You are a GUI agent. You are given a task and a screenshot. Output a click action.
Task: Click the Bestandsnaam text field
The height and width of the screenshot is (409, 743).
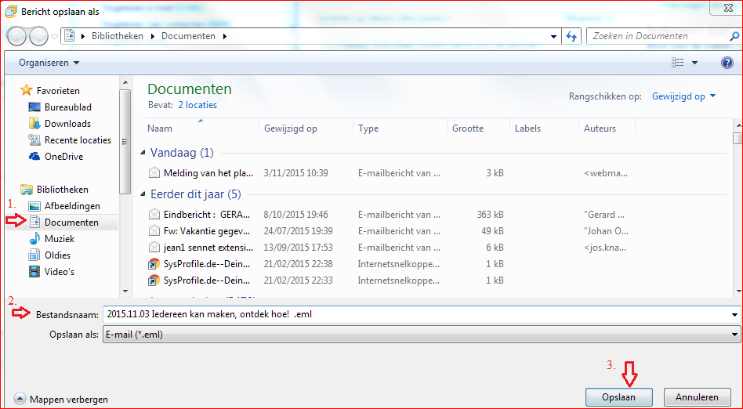pos(415,314)
